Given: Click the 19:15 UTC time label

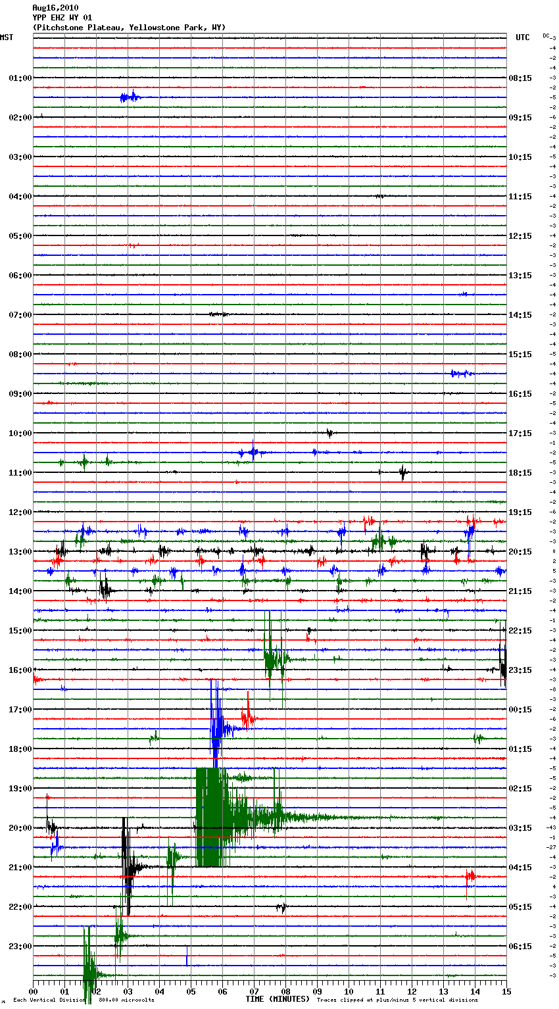Looking at the screenshot, I should point(520,512).
